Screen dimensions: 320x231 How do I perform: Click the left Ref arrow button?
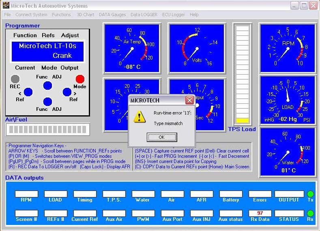click(x=28, y=92)
